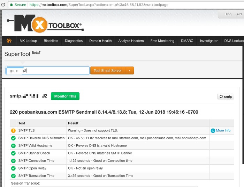Viewport: 244px width, 187px height.
Task: Click 'Warning - Does not support TLS.' text
Action: pos(93,130)
